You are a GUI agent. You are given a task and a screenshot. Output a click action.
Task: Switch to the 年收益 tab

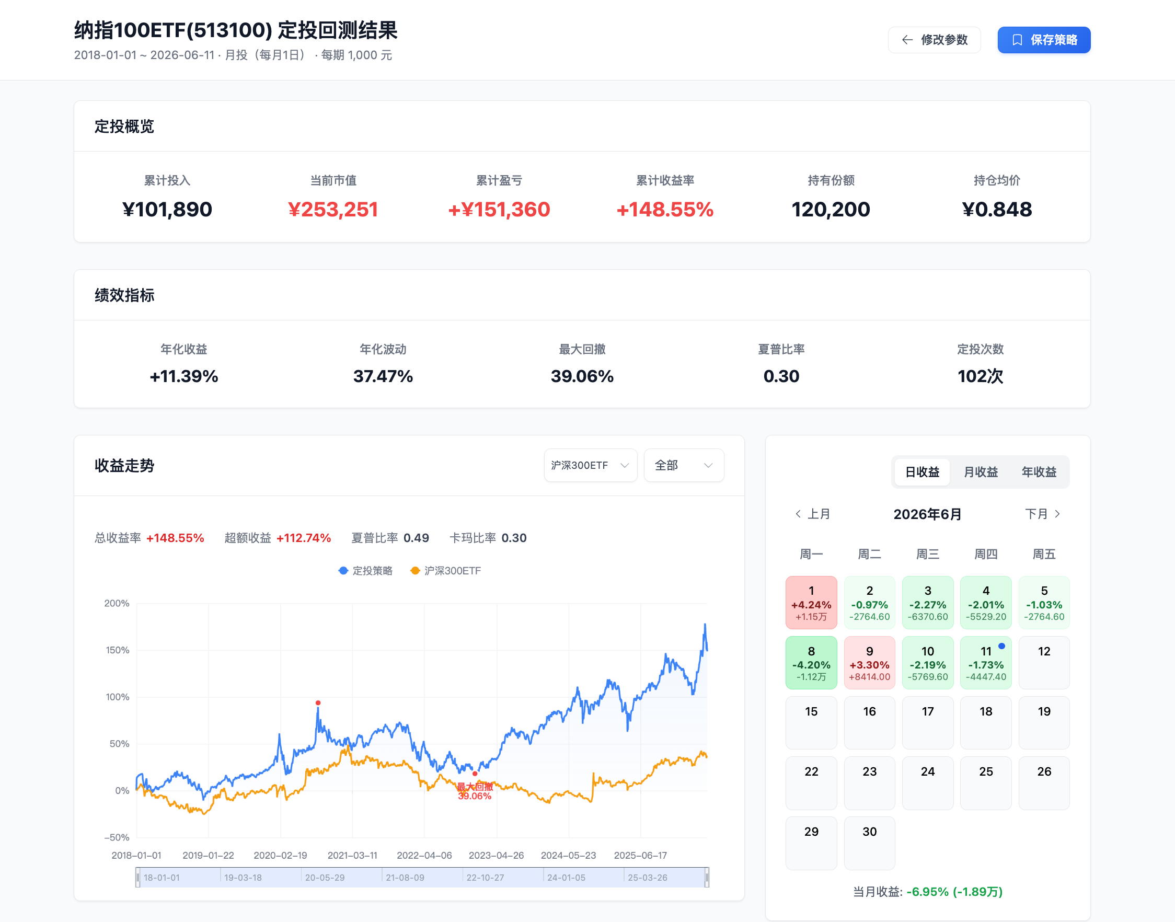point(1039,472)
